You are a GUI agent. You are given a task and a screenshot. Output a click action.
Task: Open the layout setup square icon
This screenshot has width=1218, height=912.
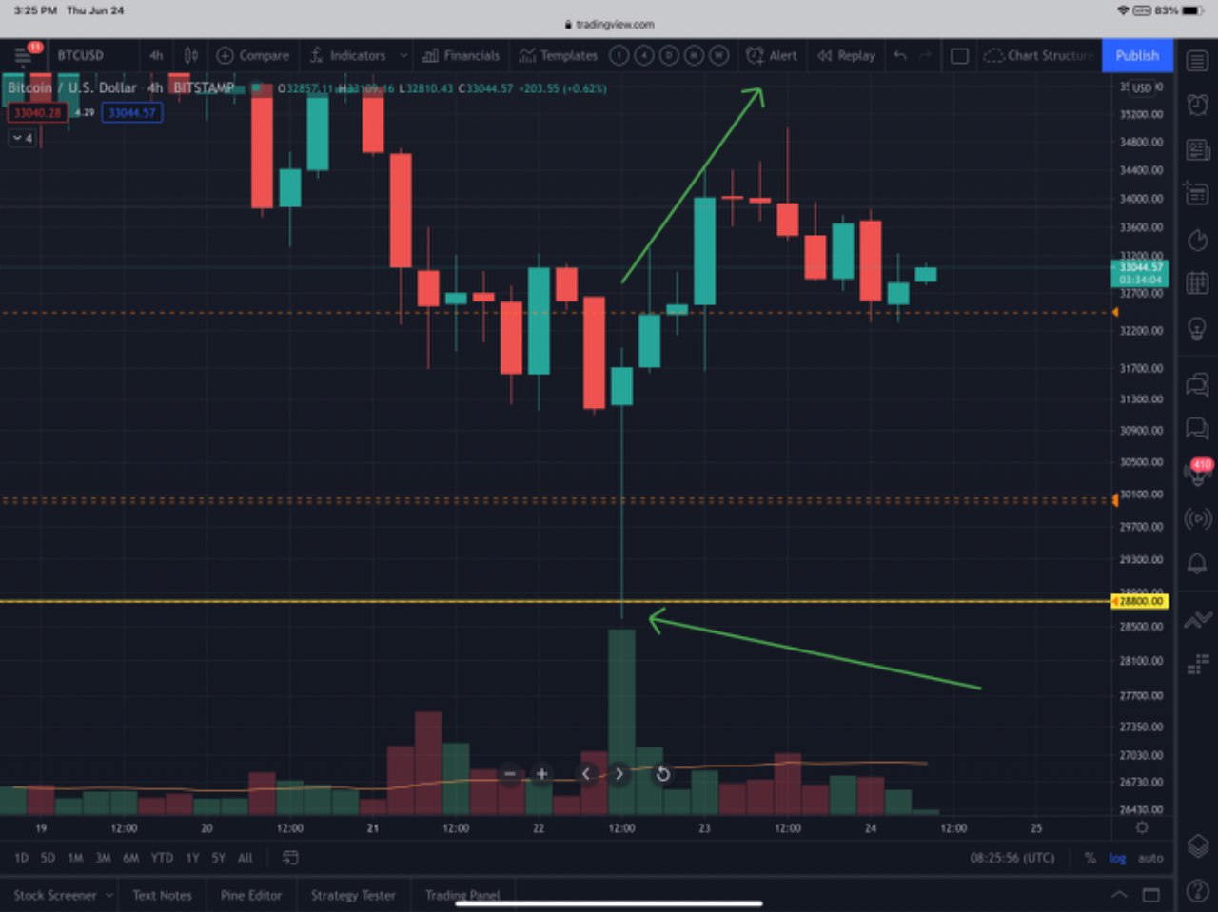960,56
